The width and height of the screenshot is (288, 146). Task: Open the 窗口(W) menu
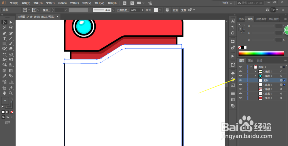[99, 3]
